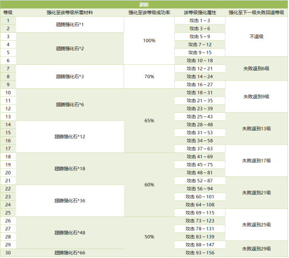Click the 翅膀强化石*12 cell
The image size is (289, 258).
coord(70,137)
